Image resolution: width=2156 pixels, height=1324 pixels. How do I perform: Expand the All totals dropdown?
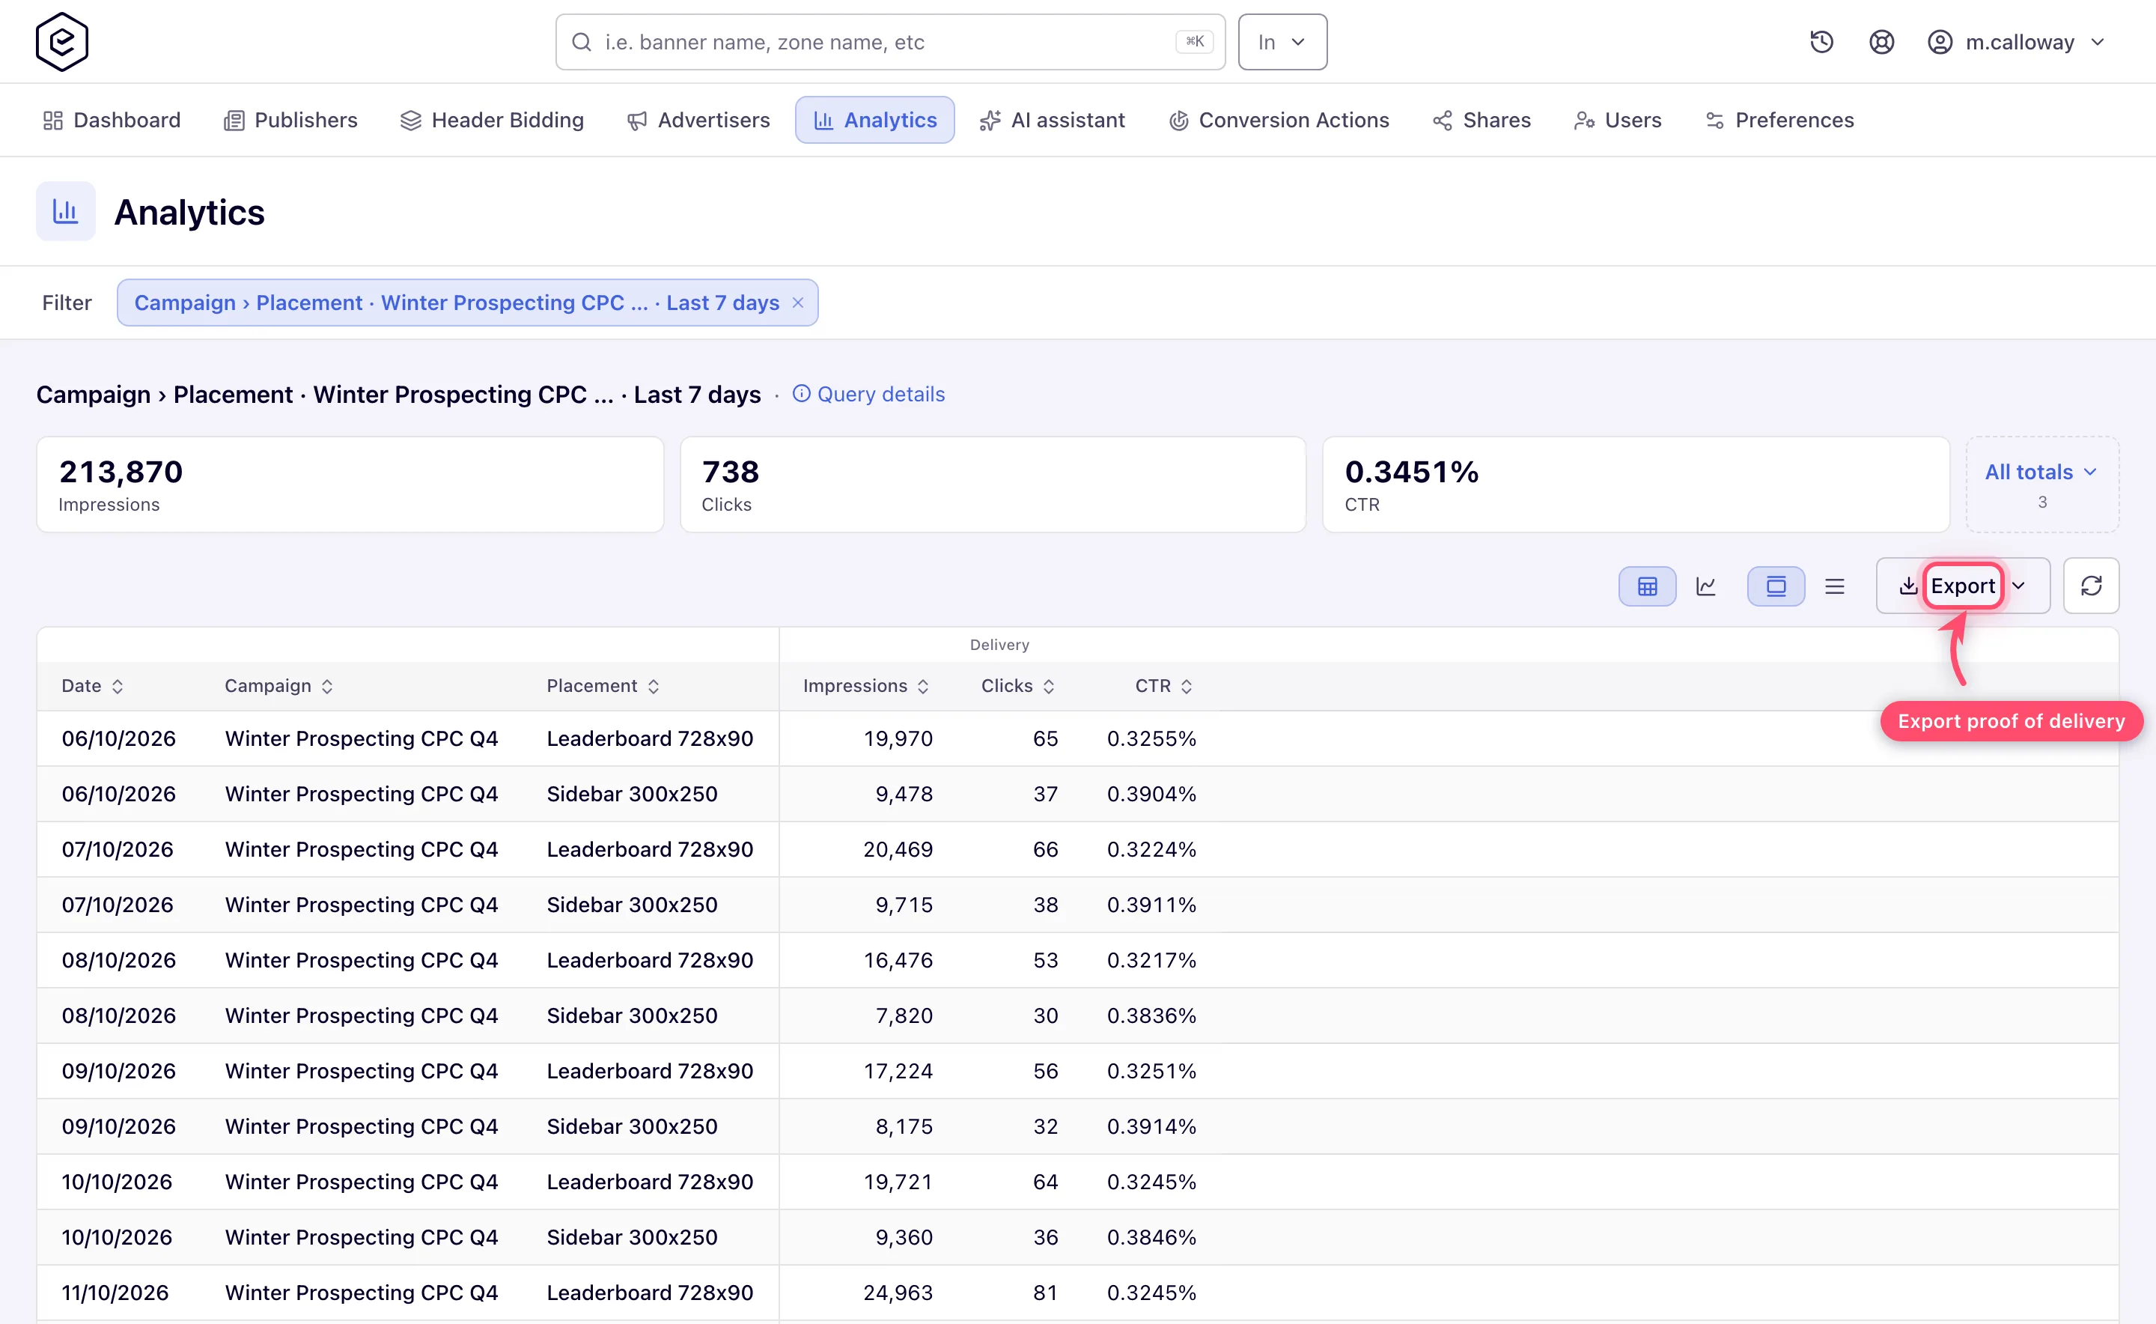(x=2041, y=485)
